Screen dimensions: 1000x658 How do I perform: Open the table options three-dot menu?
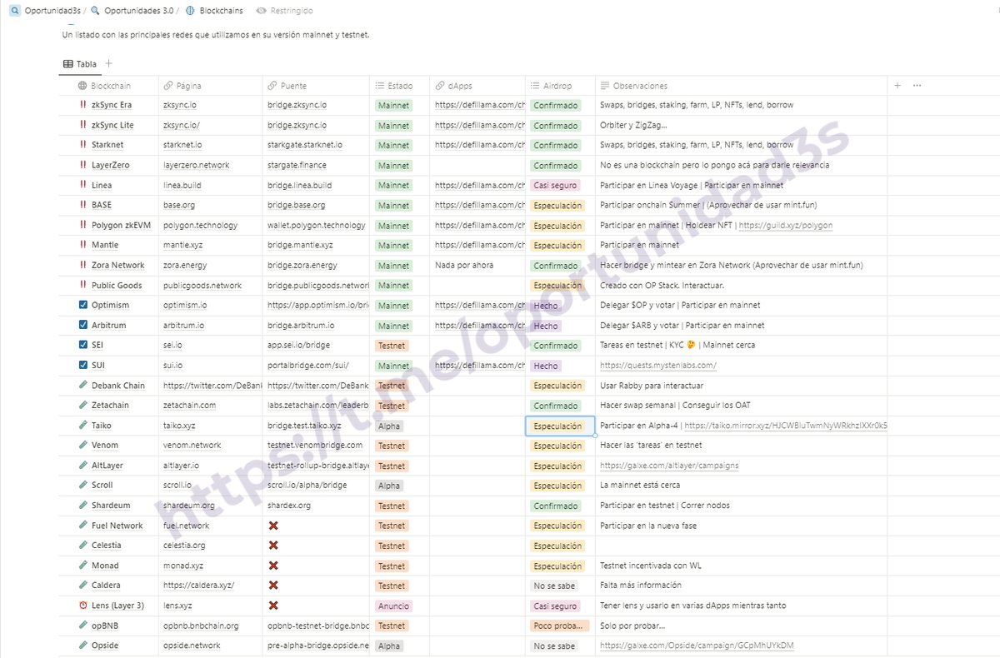917,85
